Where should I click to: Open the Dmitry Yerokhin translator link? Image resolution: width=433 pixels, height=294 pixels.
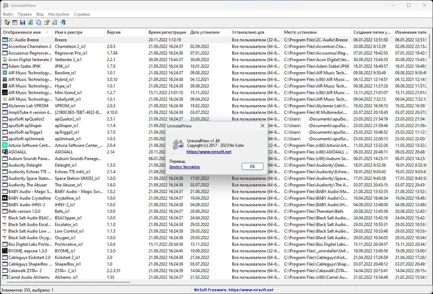click(185, 167)
